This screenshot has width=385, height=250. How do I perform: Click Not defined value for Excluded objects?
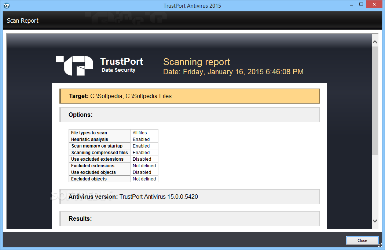[144, 179]
